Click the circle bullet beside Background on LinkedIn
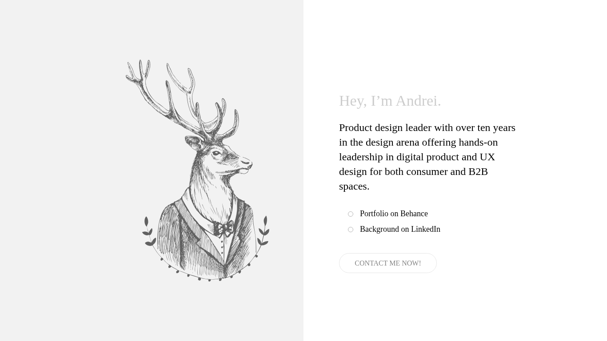The image size is (607, 341). point(351,230)
